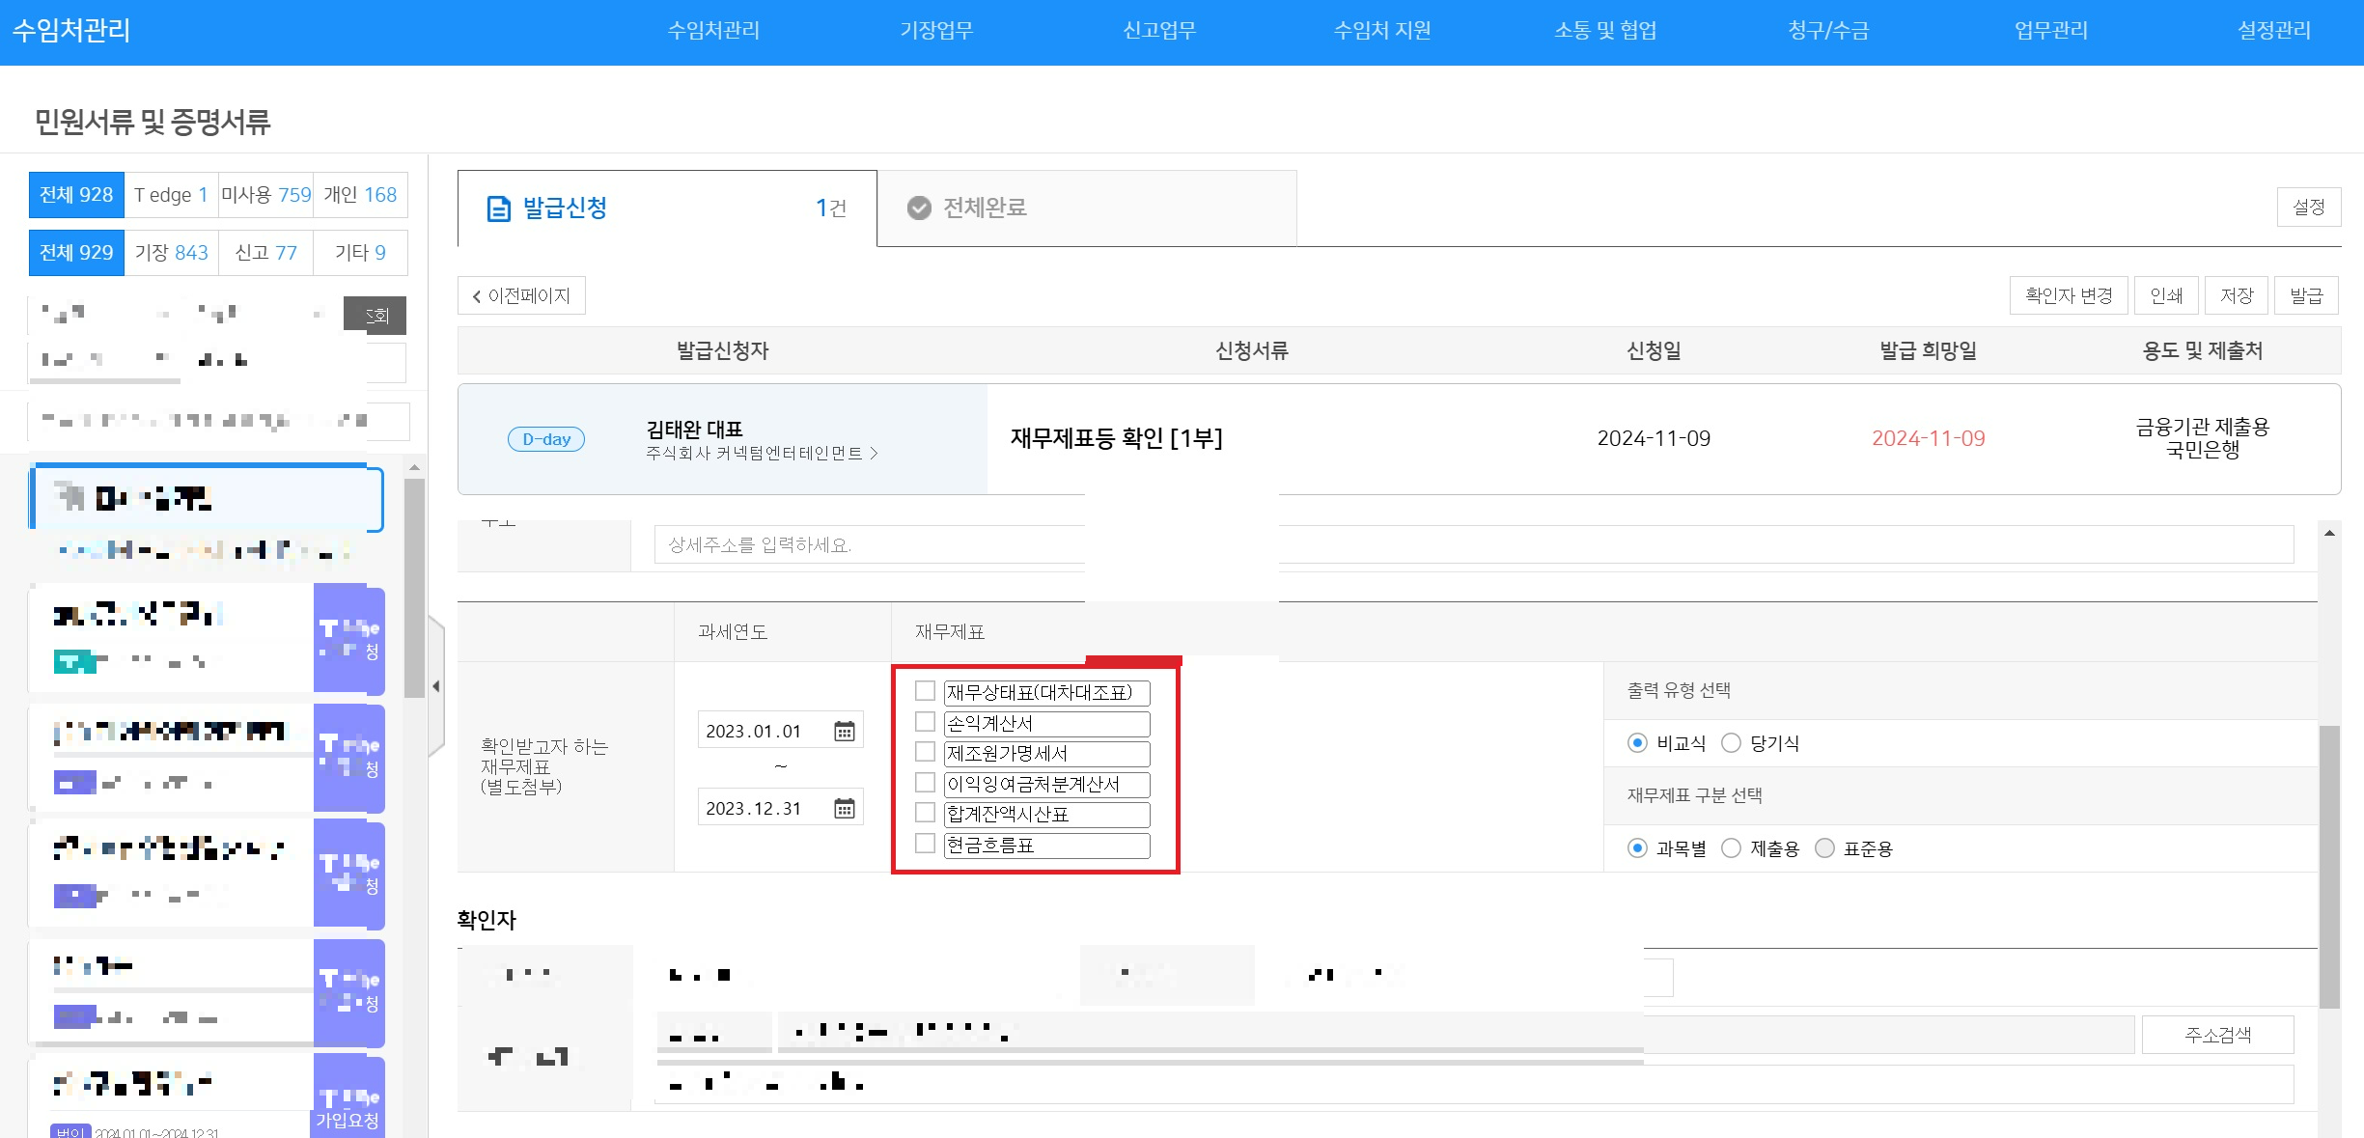Image resolution: width=2364 pixels, height=1138 pixels.
Task: Click 조회 search button in sidebar
Action: (x=375, y=316)
